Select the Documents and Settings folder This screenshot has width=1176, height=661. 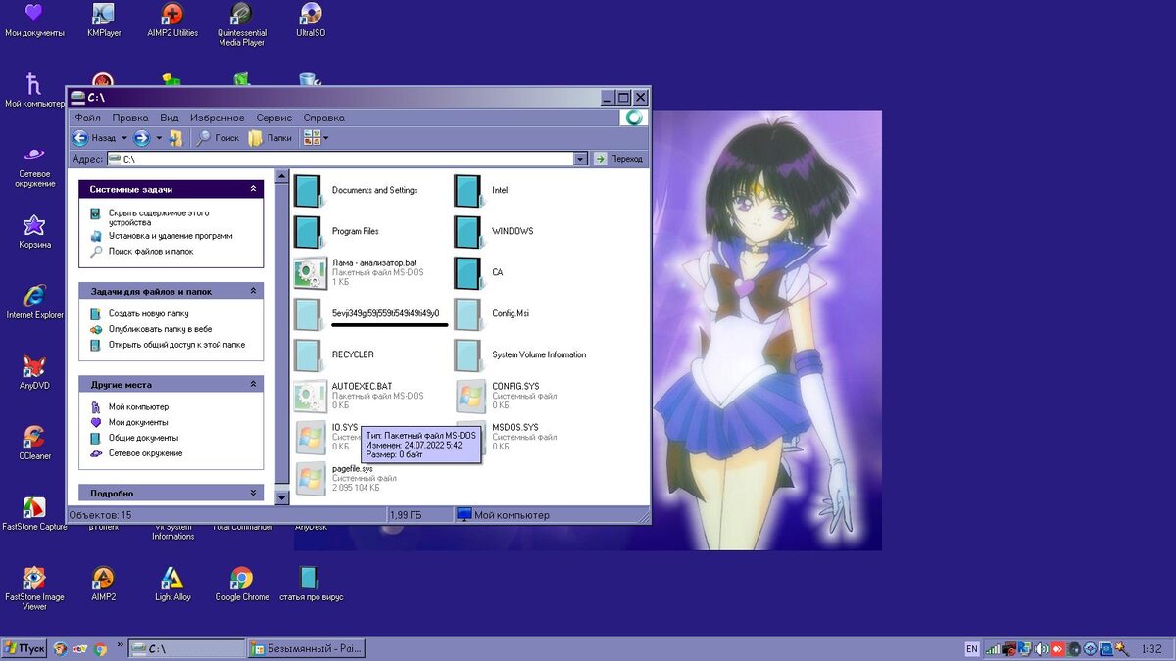[310, 190]
